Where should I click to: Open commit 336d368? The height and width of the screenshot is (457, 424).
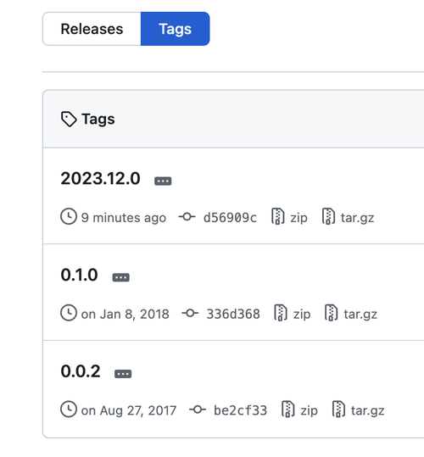click(233, 315)
